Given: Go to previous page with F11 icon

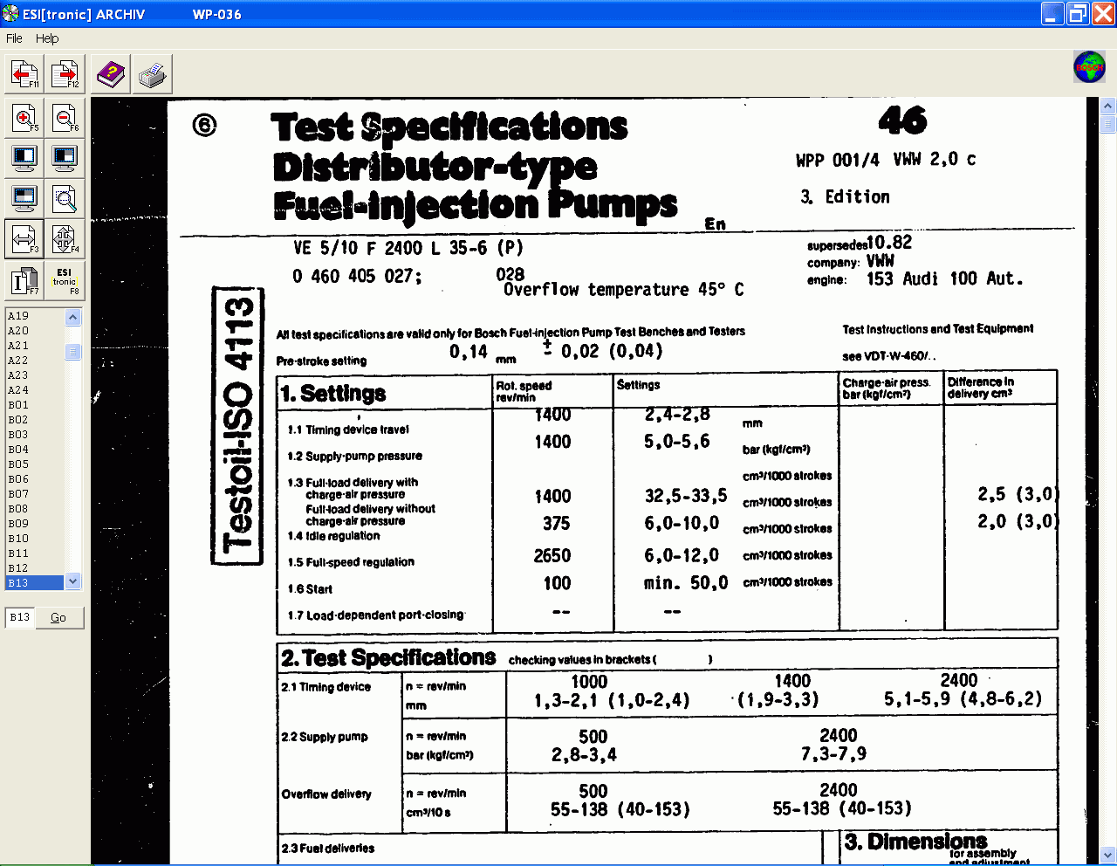Looking at the screenshot, I should click(x=24, y=74).
